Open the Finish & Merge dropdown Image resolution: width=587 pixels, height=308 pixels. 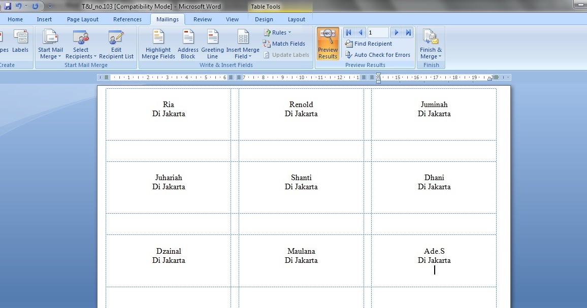coord(431,44)
